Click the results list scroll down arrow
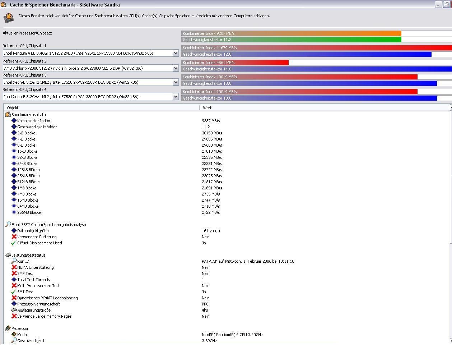The image size is (452, 345). coord(451,340)
